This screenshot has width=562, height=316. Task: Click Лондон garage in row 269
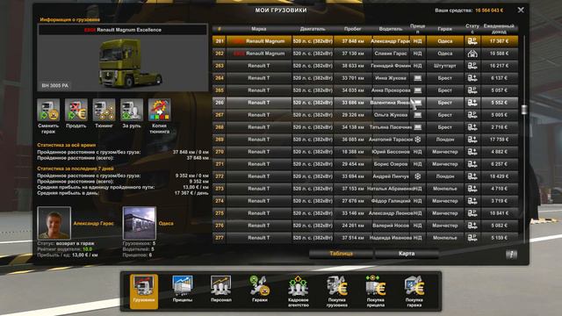click(445, 140)
